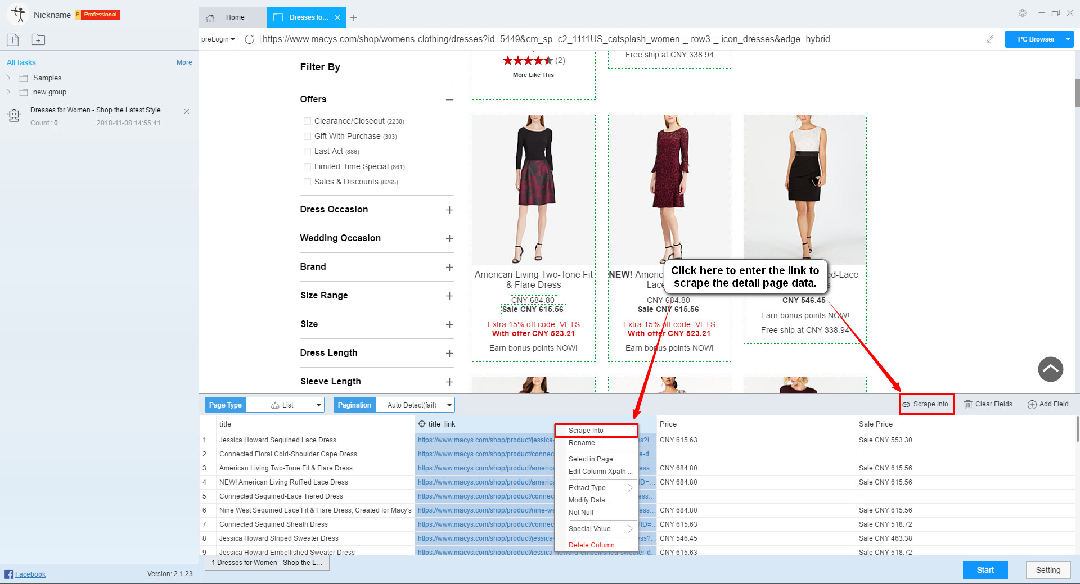Expand Dress Length filter
Image resolution: width=1080 pixels, height=584 pixels.
pos(449,354)
